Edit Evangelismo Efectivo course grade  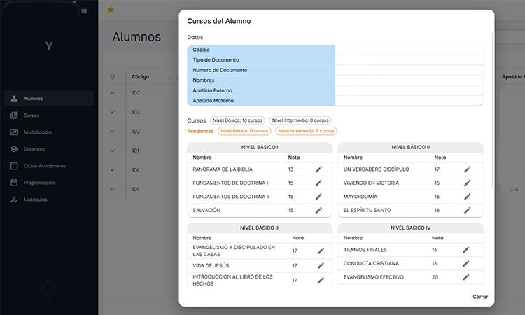(465, 277)
